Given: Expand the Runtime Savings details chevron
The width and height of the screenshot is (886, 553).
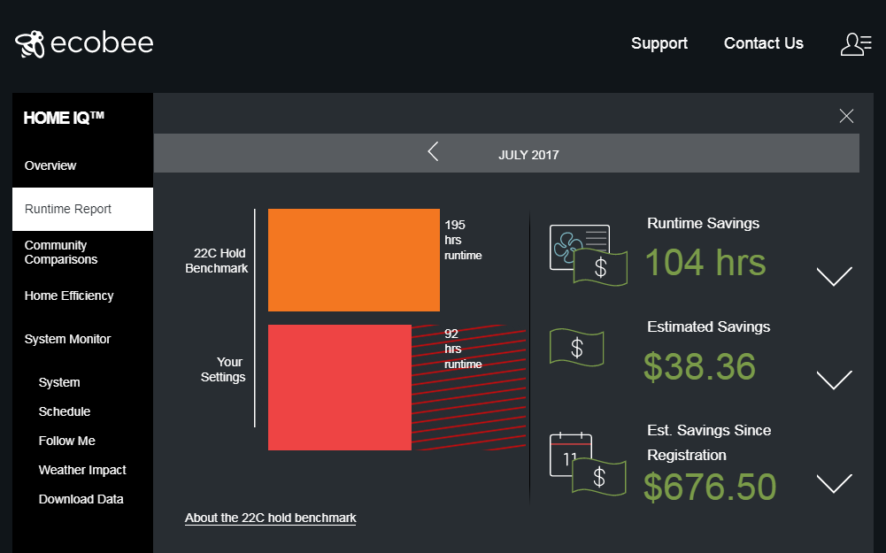Looking at the screenshot, I should pos(834,276).
